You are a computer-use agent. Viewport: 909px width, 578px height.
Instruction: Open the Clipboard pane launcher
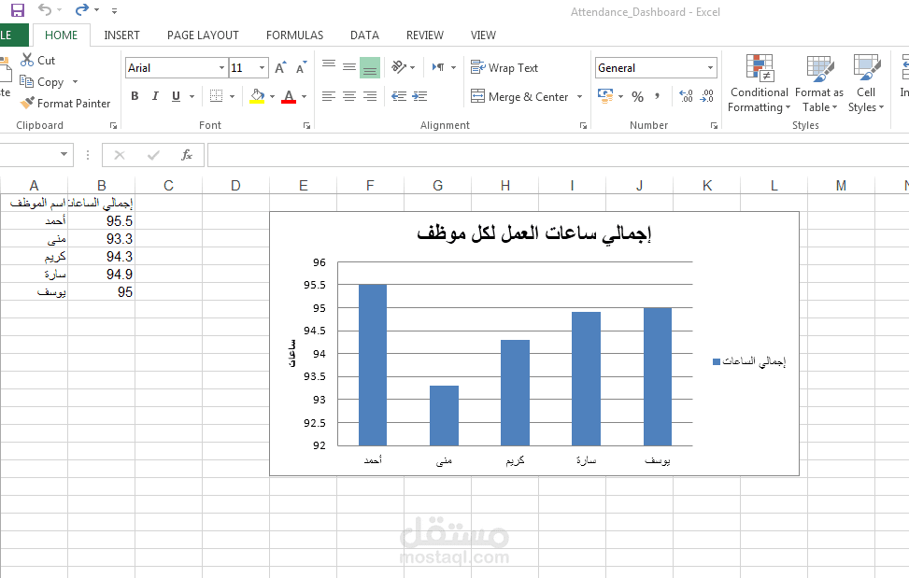click(113, 125)
